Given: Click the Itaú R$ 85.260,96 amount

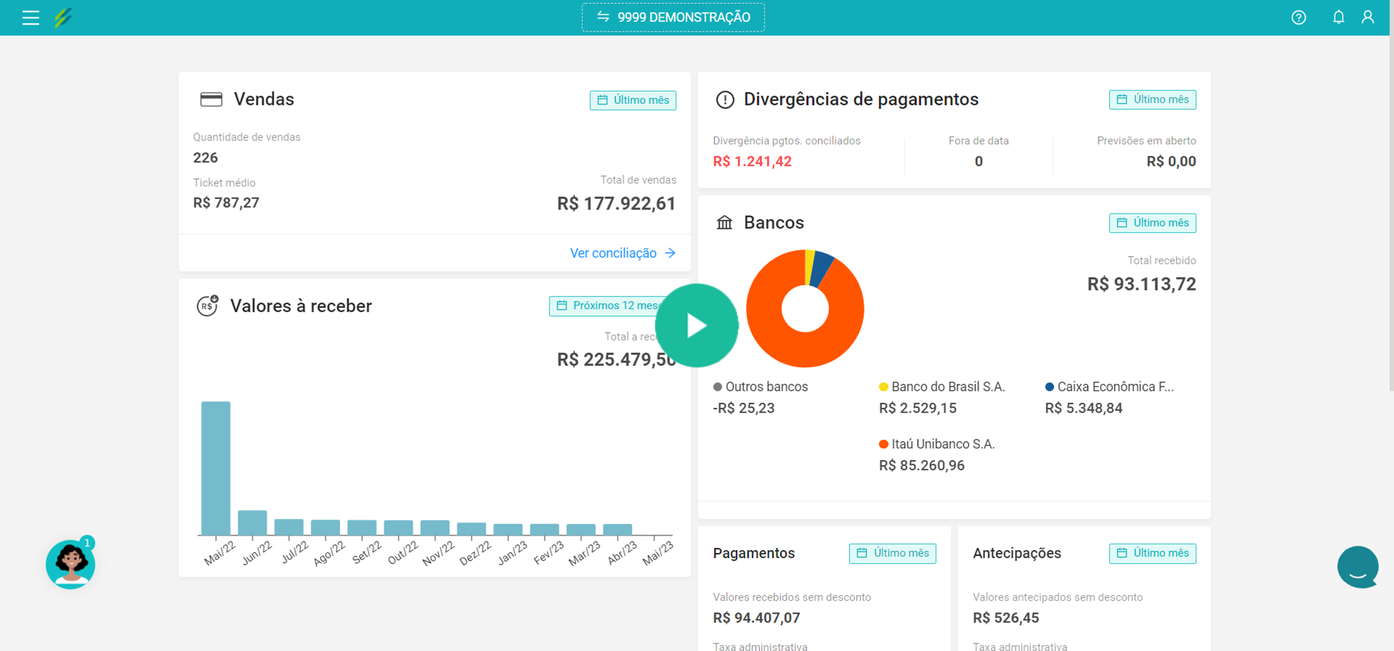Looking at the screenshot, I should [921, 465].
